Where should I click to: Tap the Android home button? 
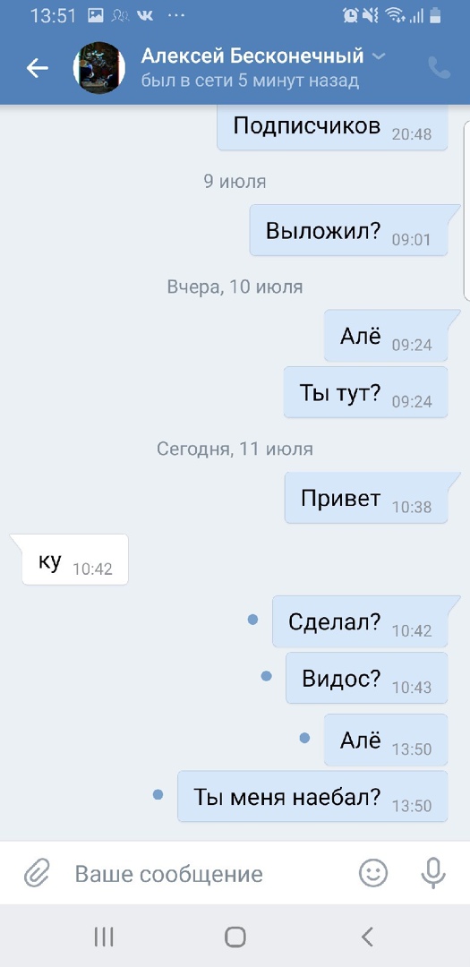235,937
